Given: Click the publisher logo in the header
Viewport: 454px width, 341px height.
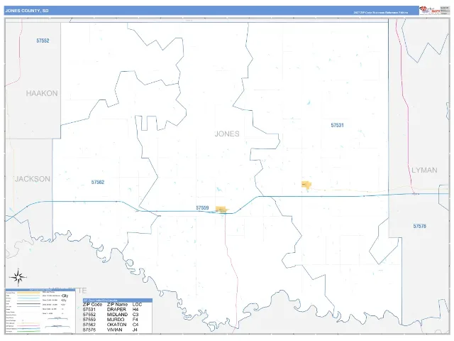Looking at the screenshot, I should tap(430, 11).
